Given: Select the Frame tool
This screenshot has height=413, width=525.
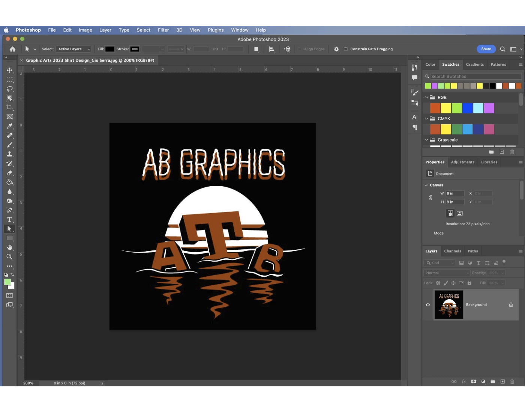Looking at the screenshot, I should click(x=10, y=117).
